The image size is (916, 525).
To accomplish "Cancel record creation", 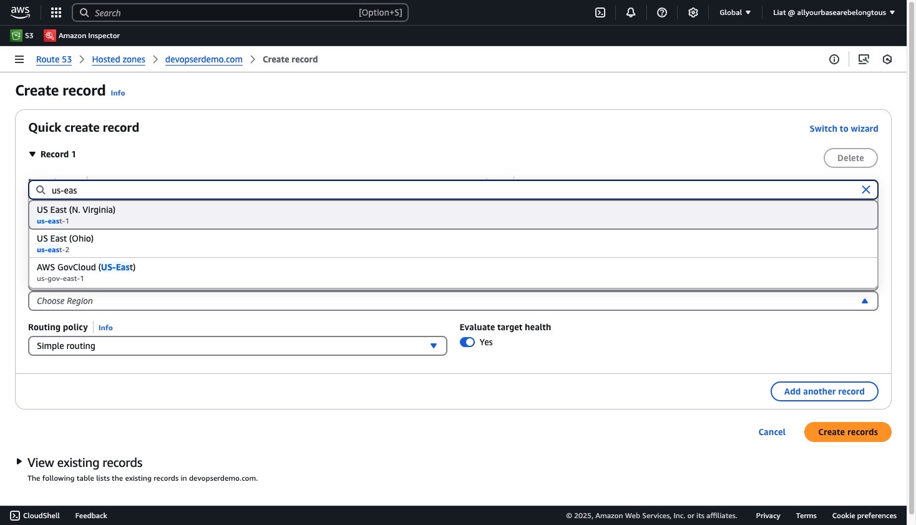I will coord(772,432).
